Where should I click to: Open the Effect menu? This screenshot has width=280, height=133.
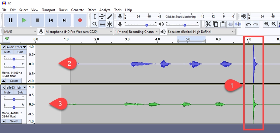coord(92,10)
